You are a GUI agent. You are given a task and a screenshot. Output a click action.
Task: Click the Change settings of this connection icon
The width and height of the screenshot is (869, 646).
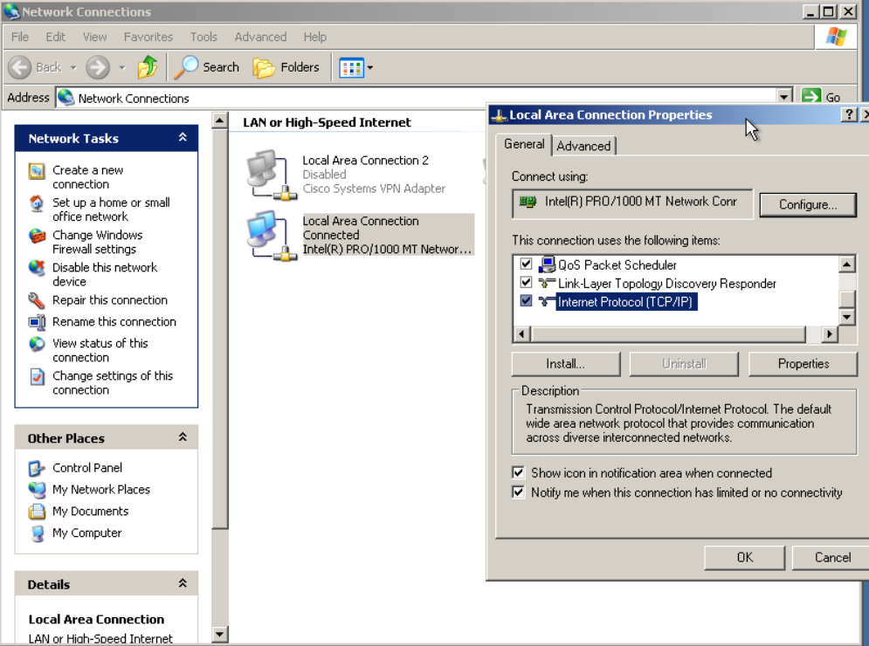coord(37,377)
